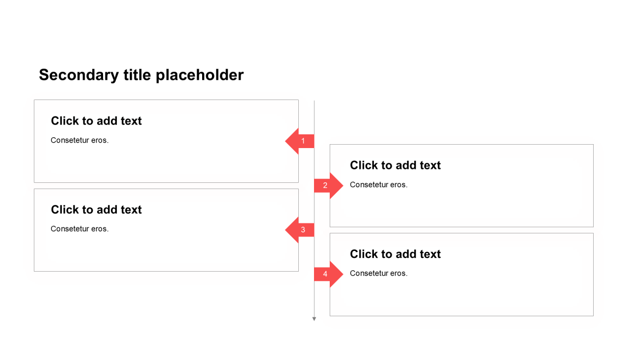Click the heading text beside arrow 2

tap(395, 165)
